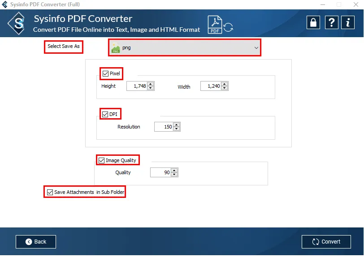The image size is (364, 257).
Task: Increase the Width value
Action: click(224, 84)
